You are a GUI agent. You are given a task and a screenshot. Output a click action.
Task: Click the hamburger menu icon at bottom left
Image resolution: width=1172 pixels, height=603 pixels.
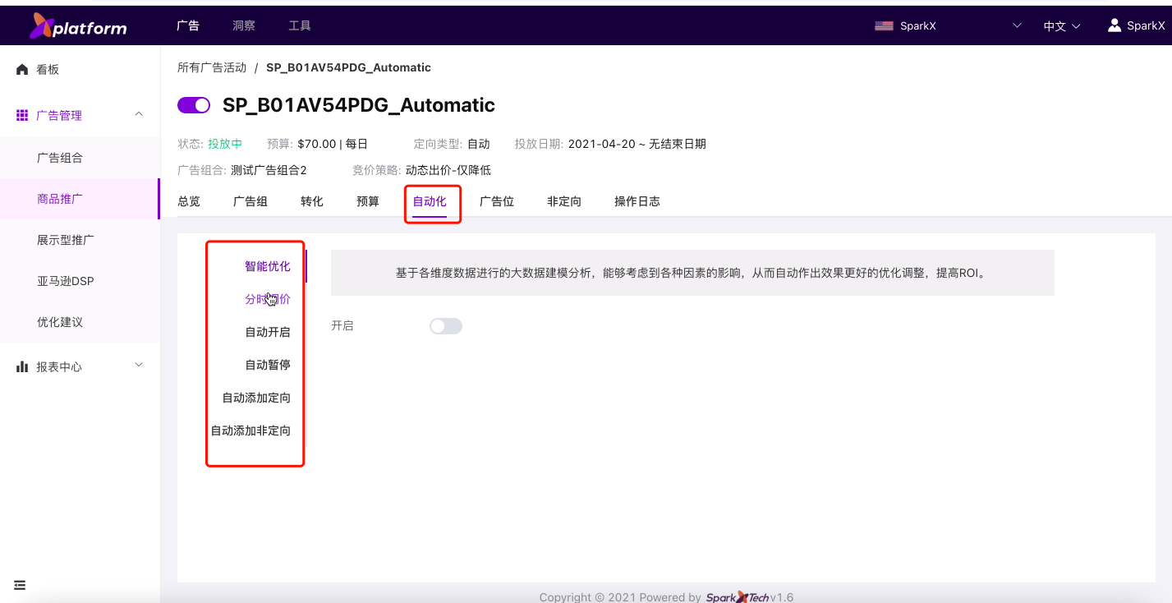20,585
